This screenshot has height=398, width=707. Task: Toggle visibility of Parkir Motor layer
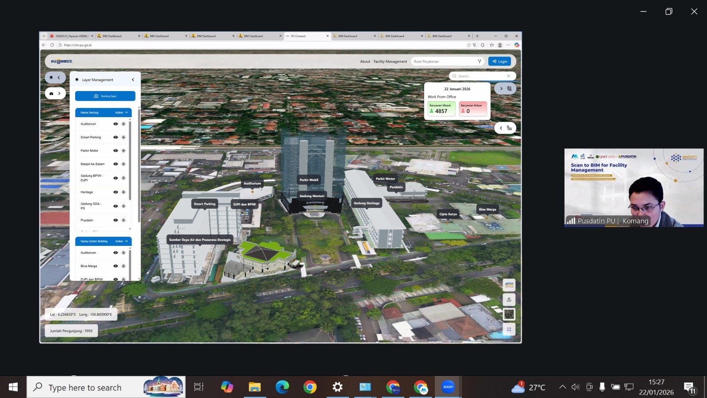click(115, 151)
